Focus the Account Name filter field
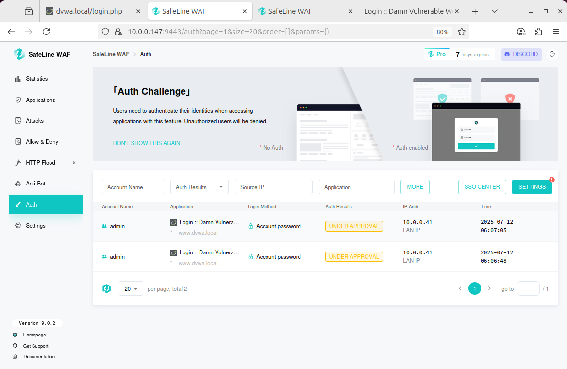This screenshot has height=369, width=567. point(133,187)
